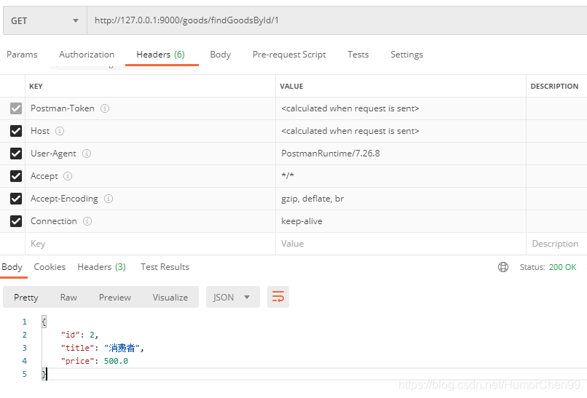Screen dimensions: 587x398
Task: Open the response Cookies tab
Action: (x=50, y=267)
